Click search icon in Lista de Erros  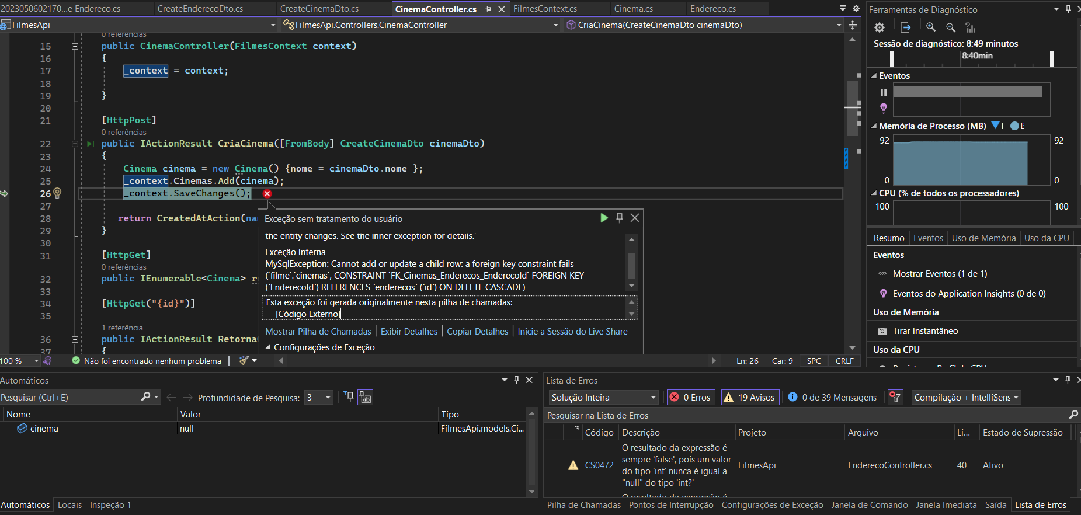coord(1073,415)
